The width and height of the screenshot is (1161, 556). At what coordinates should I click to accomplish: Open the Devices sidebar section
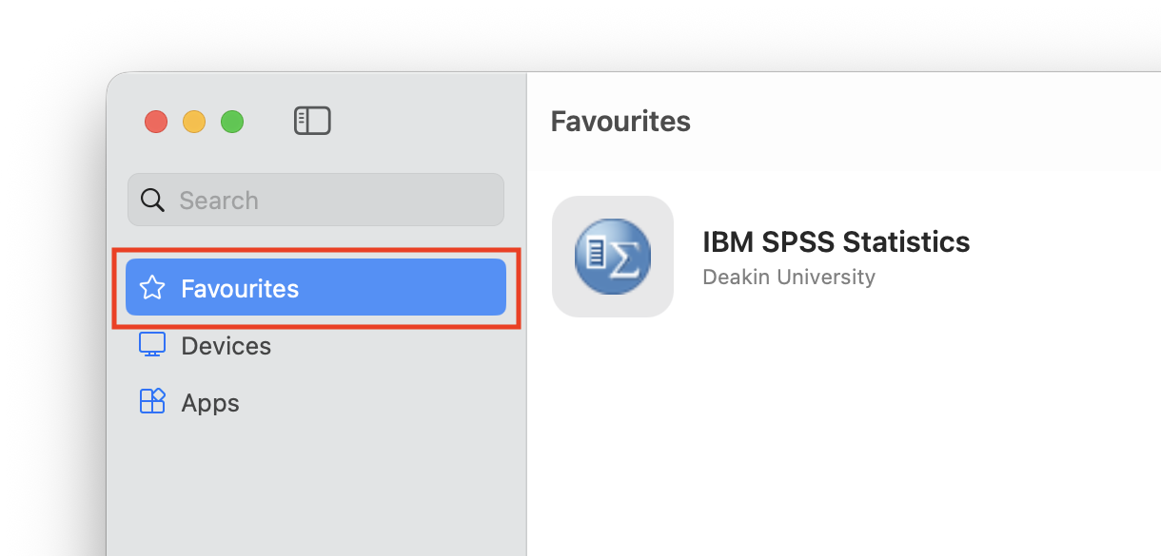point(226,346)
